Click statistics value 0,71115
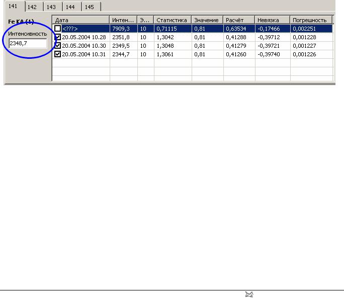The image size is (344, 299). (166, 29)
